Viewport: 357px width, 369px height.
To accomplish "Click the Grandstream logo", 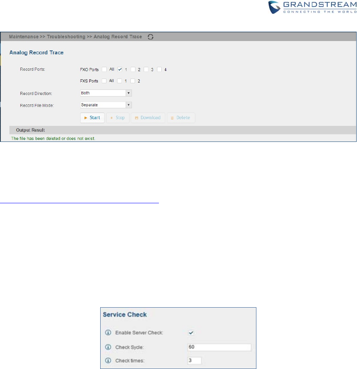I will tap(312, 7).
